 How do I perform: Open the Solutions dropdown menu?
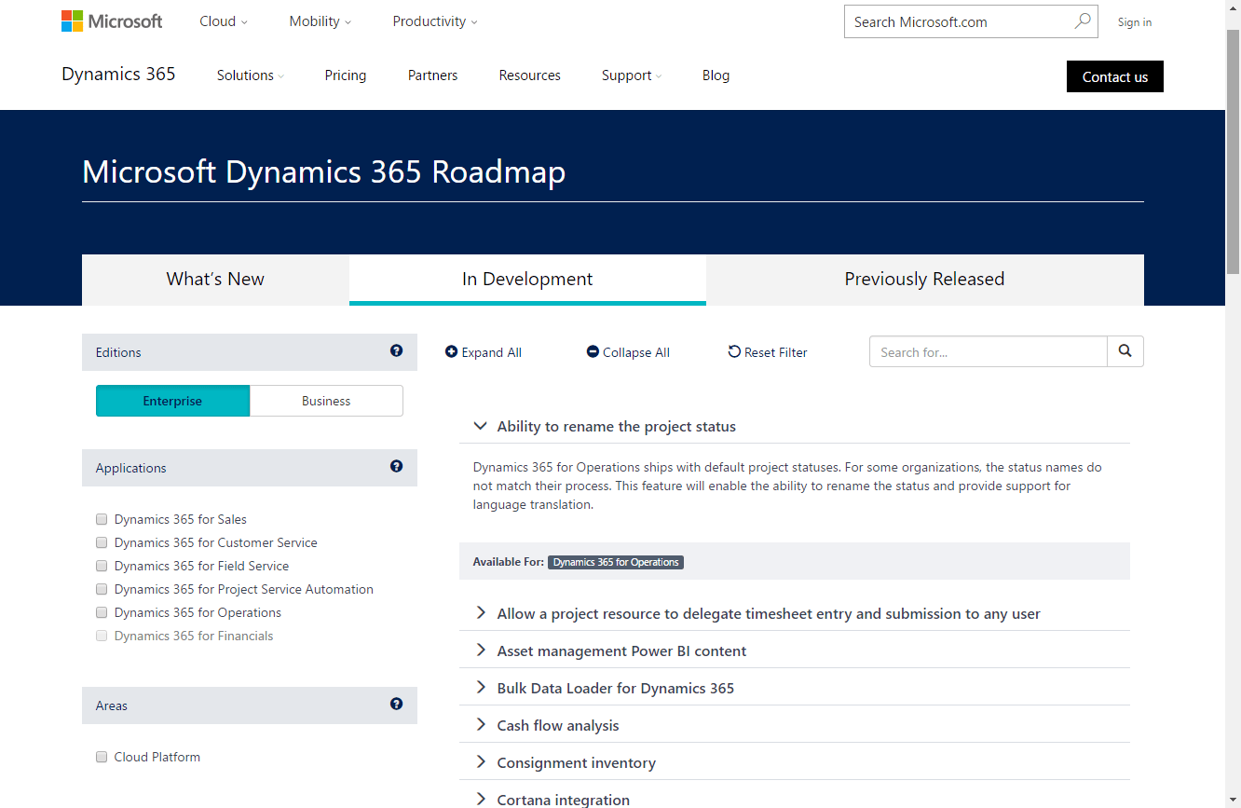click(x=249, y=75)
